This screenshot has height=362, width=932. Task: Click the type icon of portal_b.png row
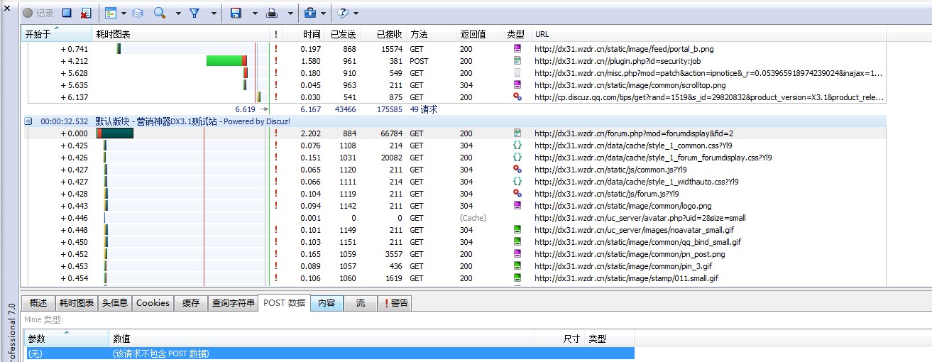(x=517, y=49)
